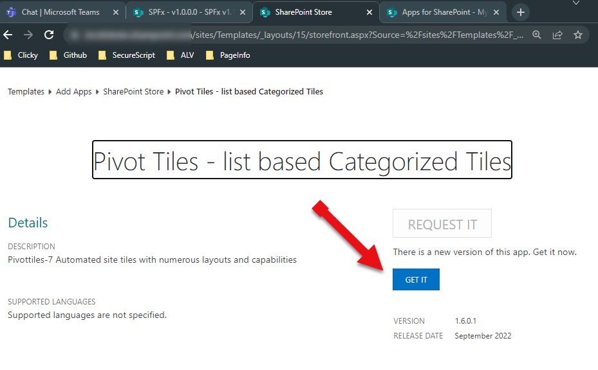Viewport: 598px width, 370px height.
Task: Close the Chat | Microsoft Teams tab
Action: point(116,12)
